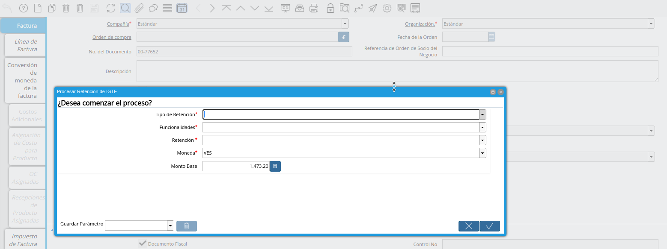Jump to last record icon
The width and height of the screenshot is (667, 249).
click(269, 8)
